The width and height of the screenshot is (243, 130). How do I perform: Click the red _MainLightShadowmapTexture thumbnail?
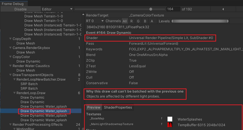170,125
